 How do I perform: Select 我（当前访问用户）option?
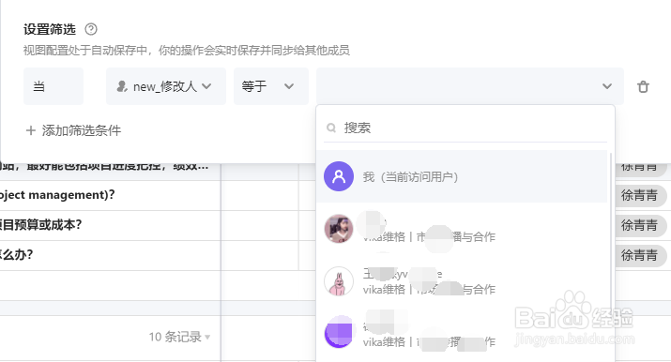(462, 176)
